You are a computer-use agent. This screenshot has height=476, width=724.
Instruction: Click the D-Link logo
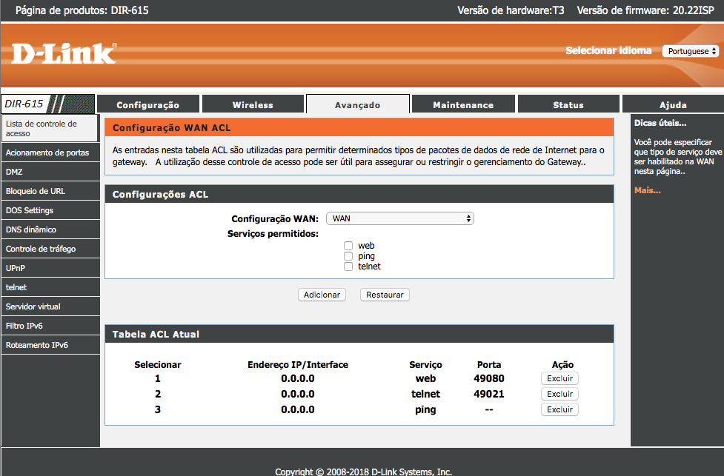pos(64,53)
